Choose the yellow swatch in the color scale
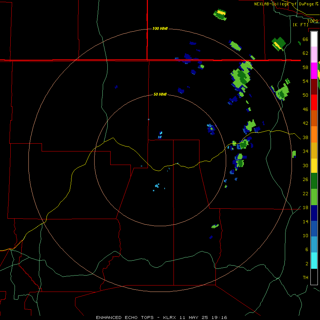Image resolution: width=320 pixels, height=320 pixels. coord(314,166)
